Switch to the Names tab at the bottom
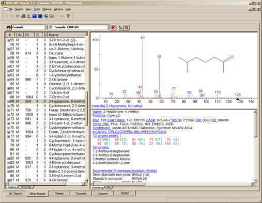This screenshot has width=262, height=203. 59,194
